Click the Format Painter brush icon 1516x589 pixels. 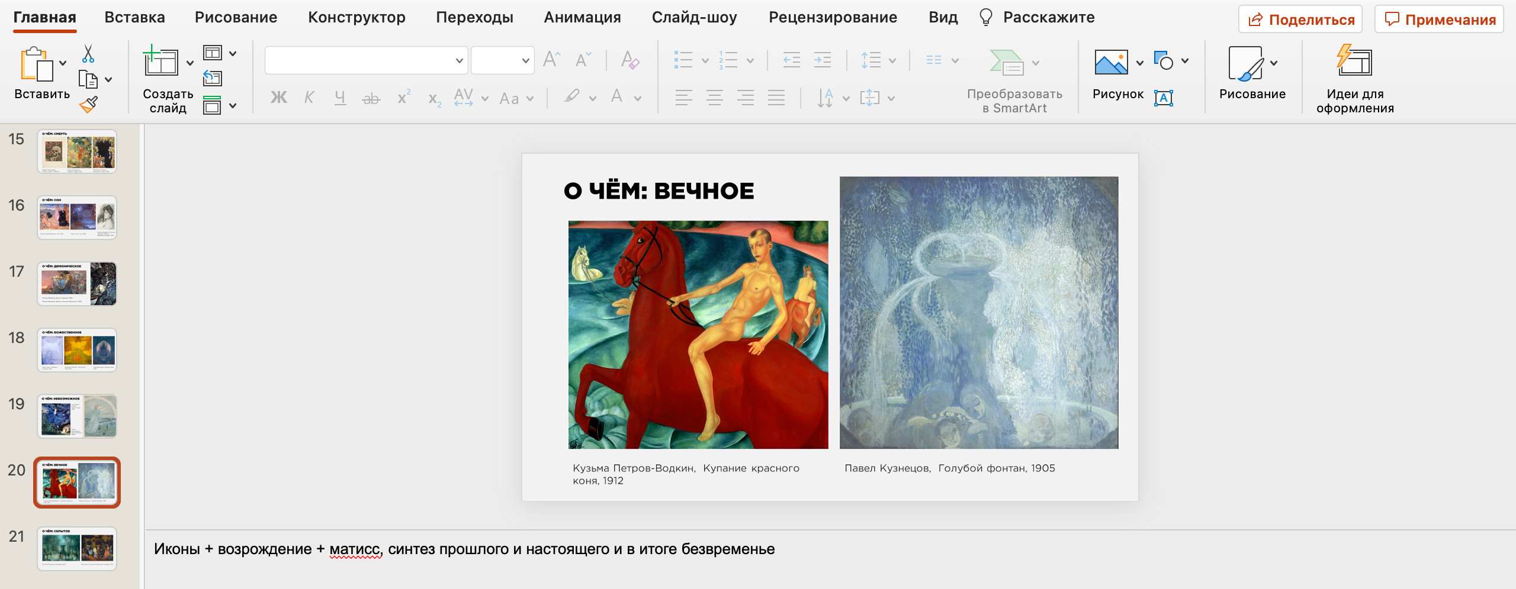click(x=88, y=105)
